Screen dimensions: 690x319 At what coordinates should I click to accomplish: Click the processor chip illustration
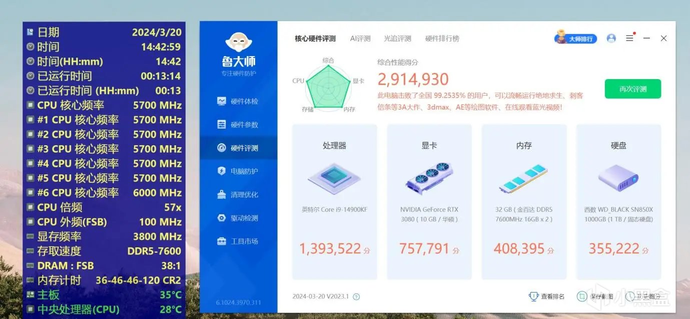tap(334, 178)
